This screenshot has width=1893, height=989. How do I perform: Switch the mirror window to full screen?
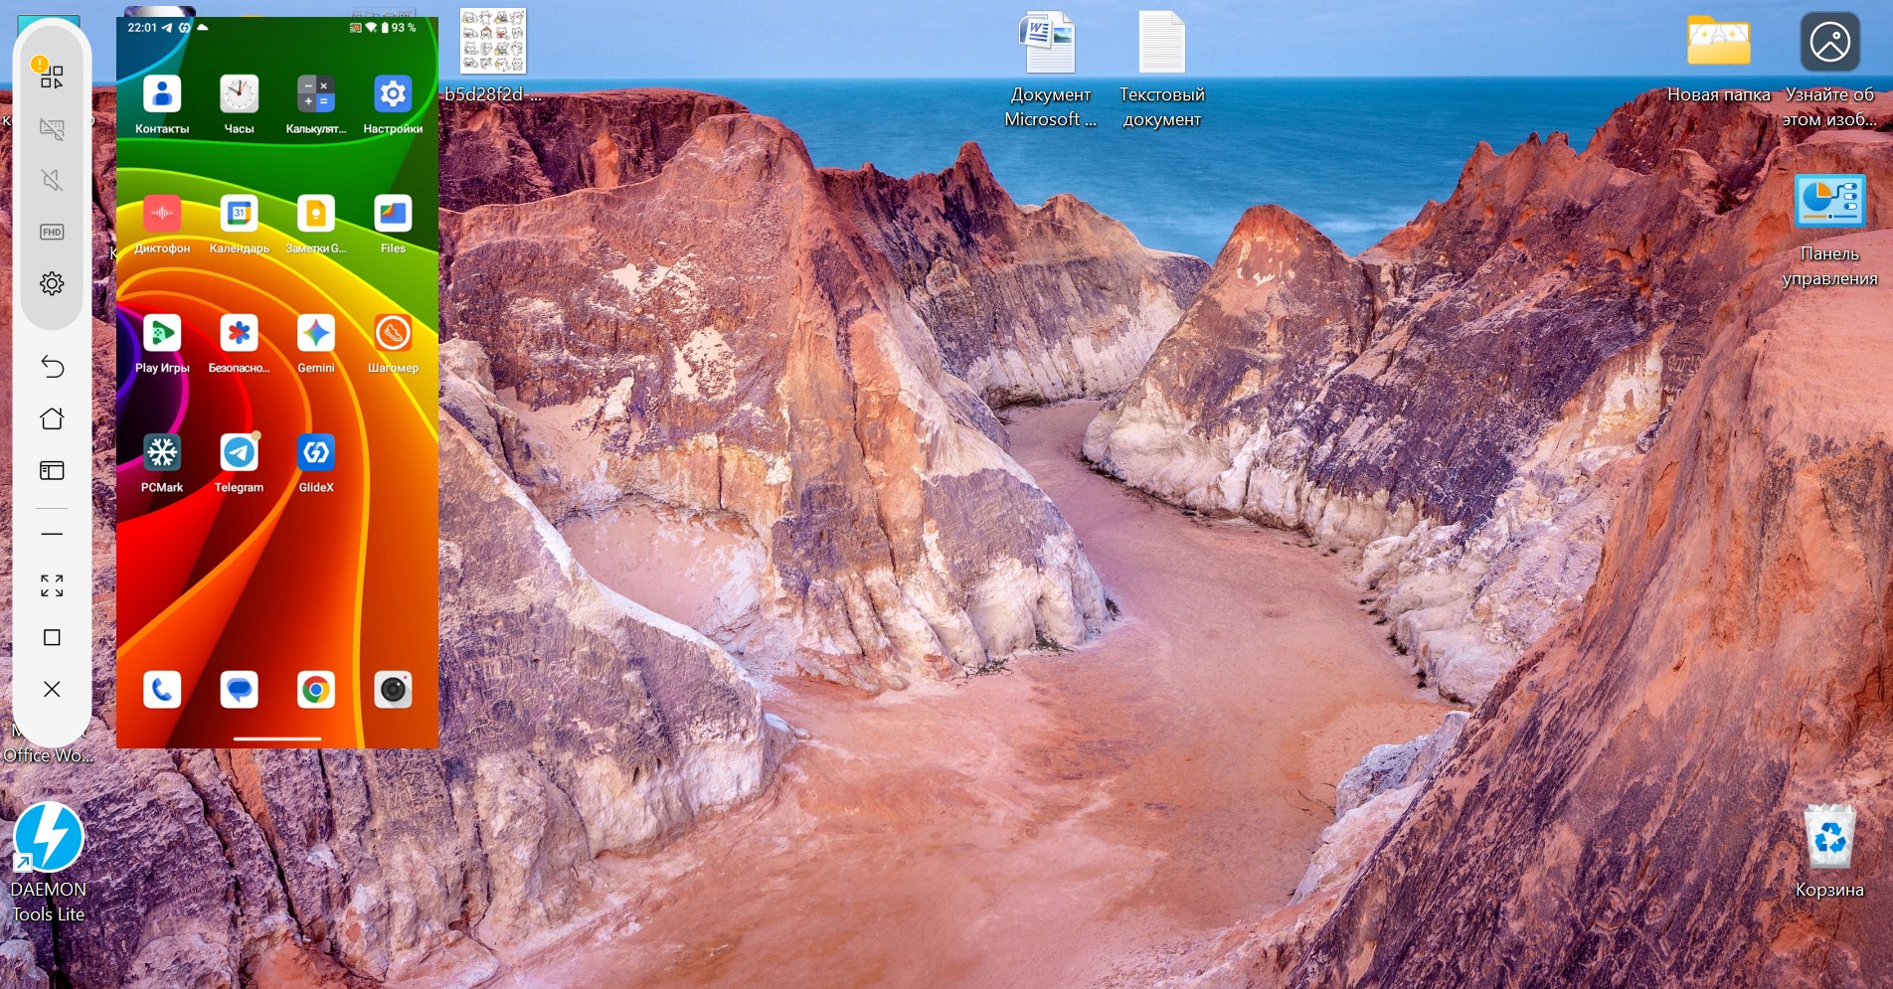tap(52, 585)
